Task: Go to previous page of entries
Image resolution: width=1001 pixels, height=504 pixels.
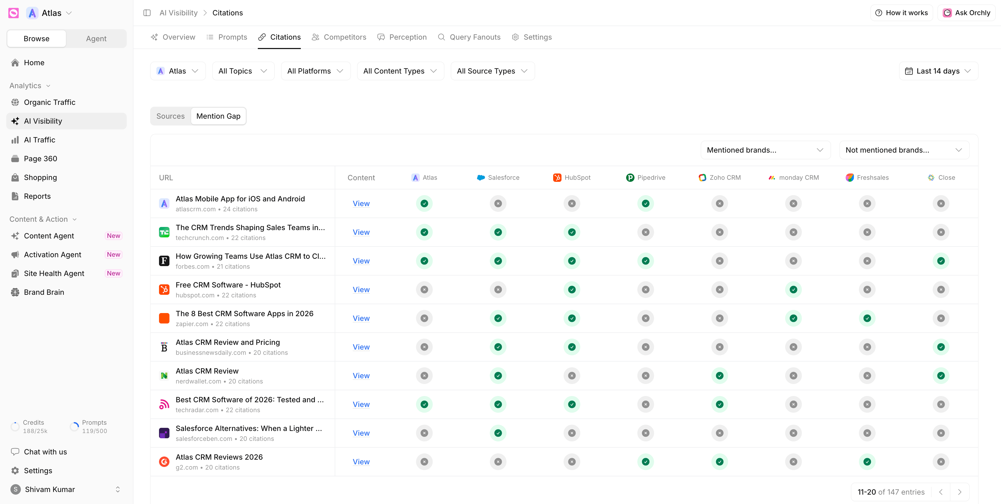Action: (x=941, y=492)
